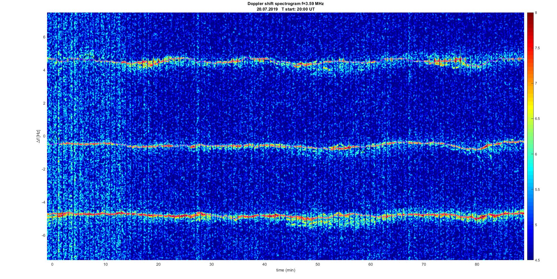Click the plot title 'Doppler shift spectrogram f=3.59 MHz'
The height and width of the screenshot is (279, 557).
click(285, 4)
